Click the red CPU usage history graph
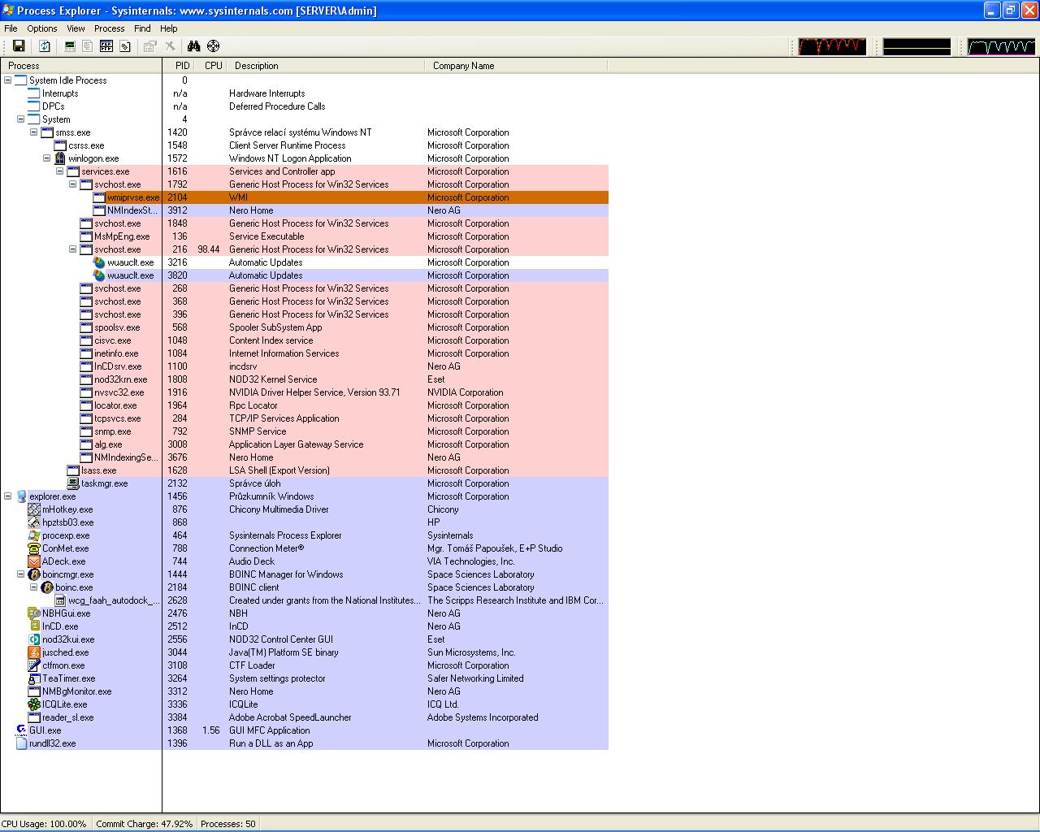Viewport: 1040px width, 832px height. point(831,46)
